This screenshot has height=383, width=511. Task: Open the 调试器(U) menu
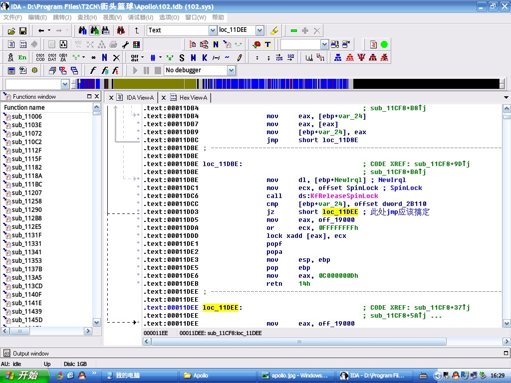point(141,17)
